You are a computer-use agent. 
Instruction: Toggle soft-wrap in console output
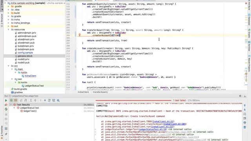(x=245, y=114)
